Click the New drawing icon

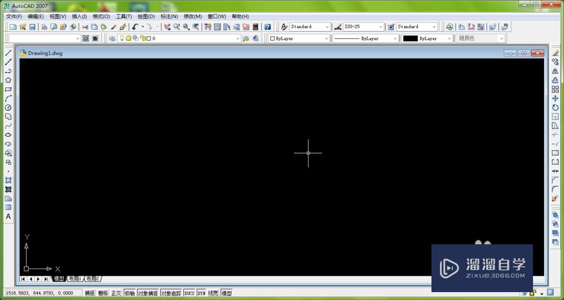click(13, 26)
